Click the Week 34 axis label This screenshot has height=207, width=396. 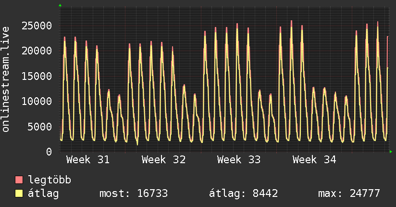pyautogui.click(x=314, y=160)
